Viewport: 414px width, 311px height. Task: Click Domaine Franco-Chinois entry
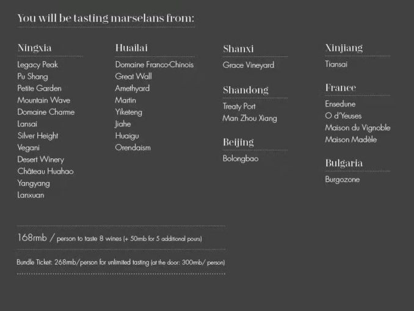[x=154, y=65]
